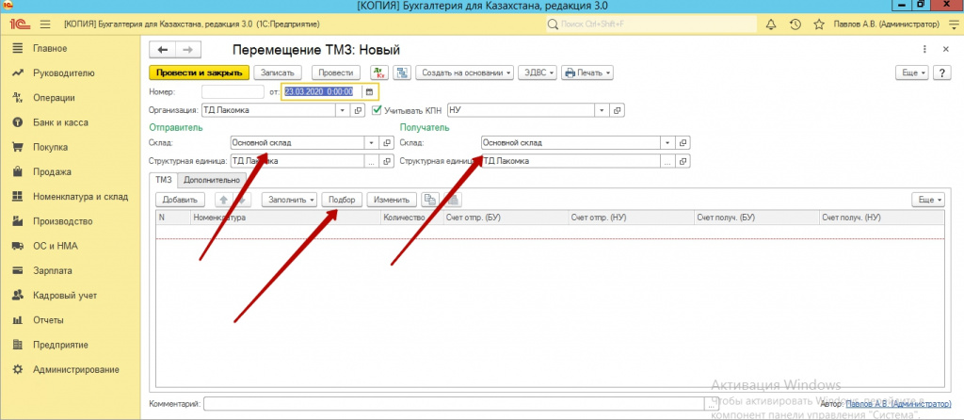Open notifications bell
The width and height of the screenshot is (964, 420).
pyautogui.click(x=771, y=24)
